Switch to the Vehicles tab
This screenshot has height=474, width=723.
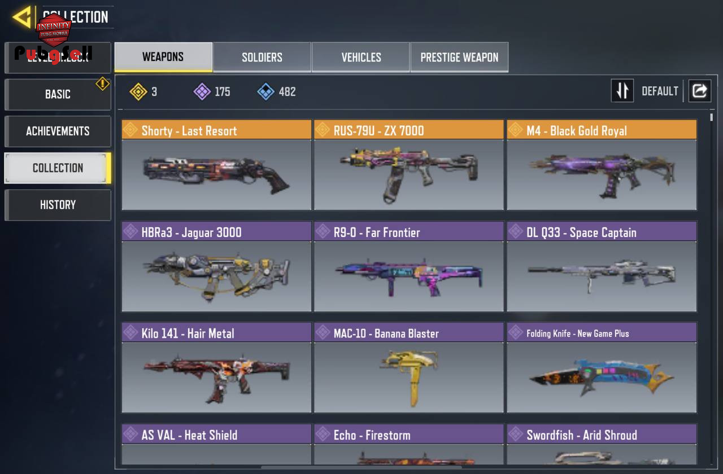click(x=361, y=57)
